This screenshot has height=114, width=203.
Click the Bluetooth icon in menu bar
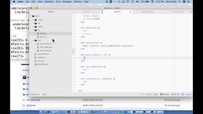(x=119, y=2)
